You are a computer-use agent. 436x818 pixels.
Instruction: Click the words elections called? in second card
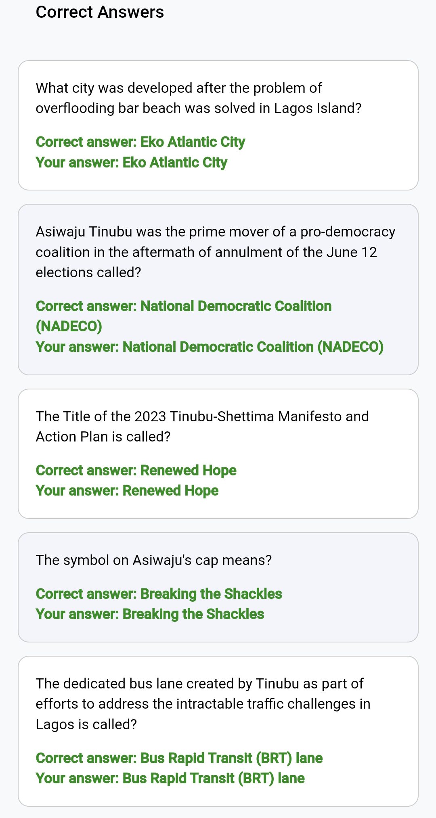(88, 272)
